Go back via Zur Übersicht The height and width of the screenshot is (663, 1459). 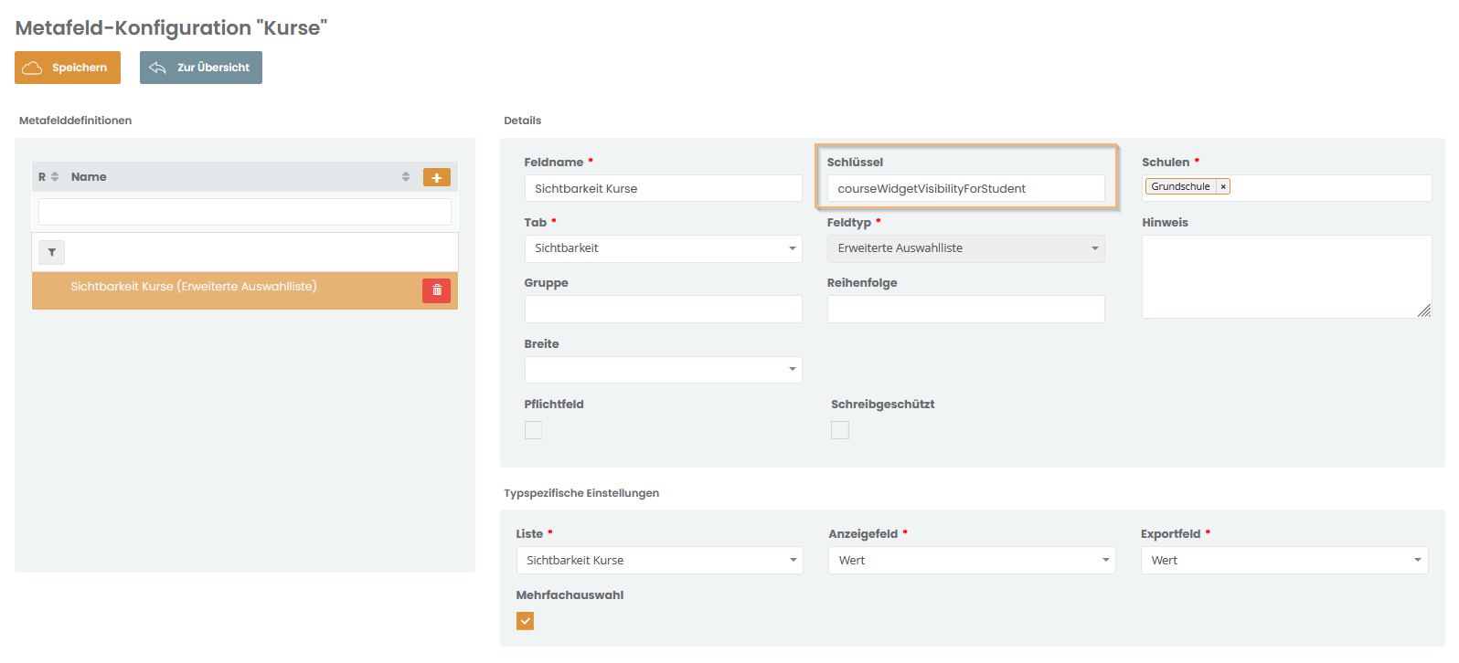(201, 68)
